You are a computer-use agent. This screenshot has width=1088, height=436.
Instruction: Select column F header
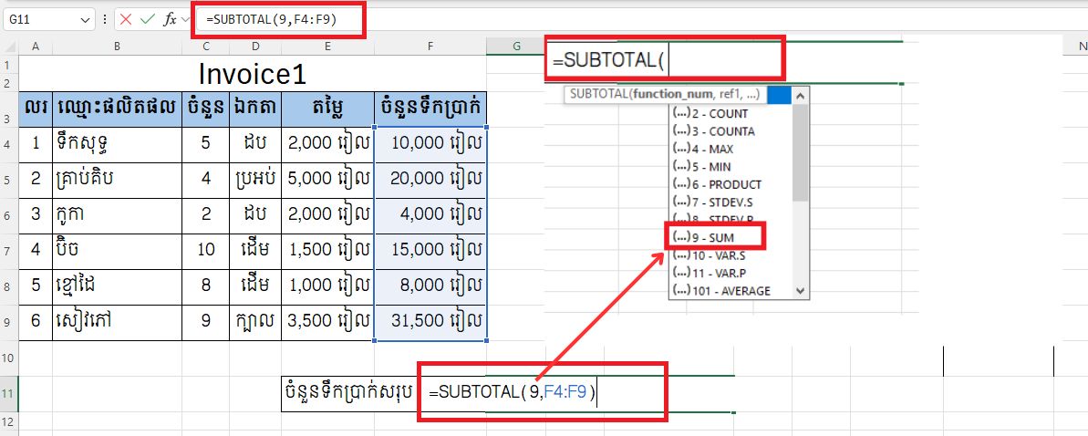[430, 47]
